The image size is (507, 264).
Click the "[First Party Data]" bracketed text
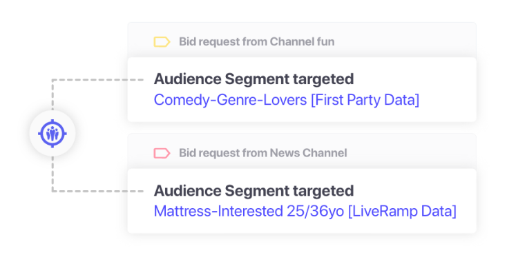365,100
